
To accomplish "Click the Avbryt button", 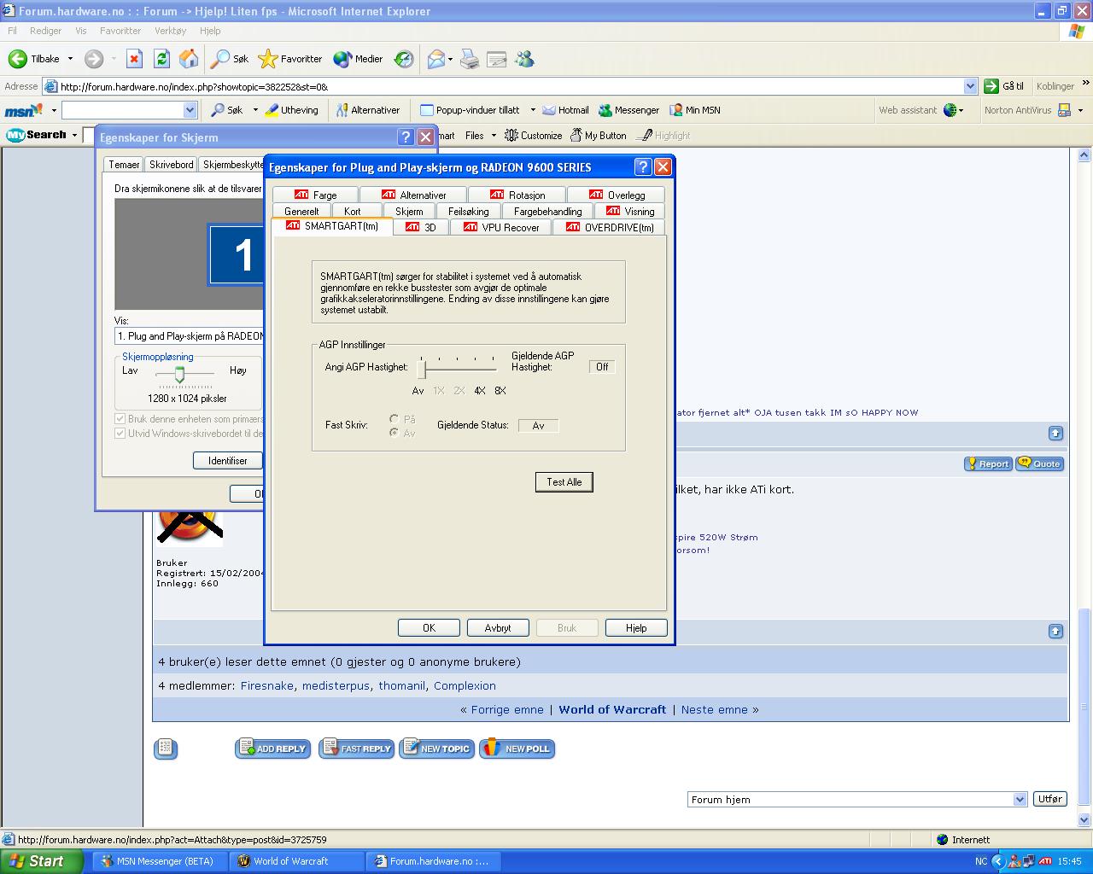I will [498, 628].
